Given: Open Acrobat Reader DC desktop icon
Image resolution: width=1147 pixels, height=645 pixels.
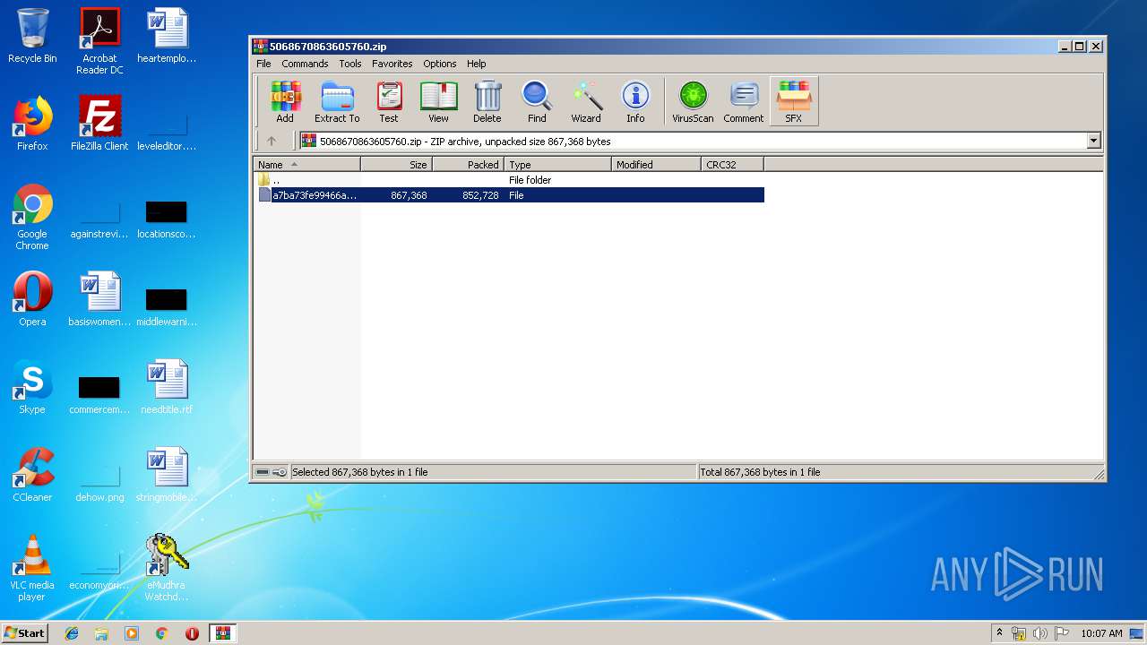Looking at the screenshot, I should tap(99, 41).
